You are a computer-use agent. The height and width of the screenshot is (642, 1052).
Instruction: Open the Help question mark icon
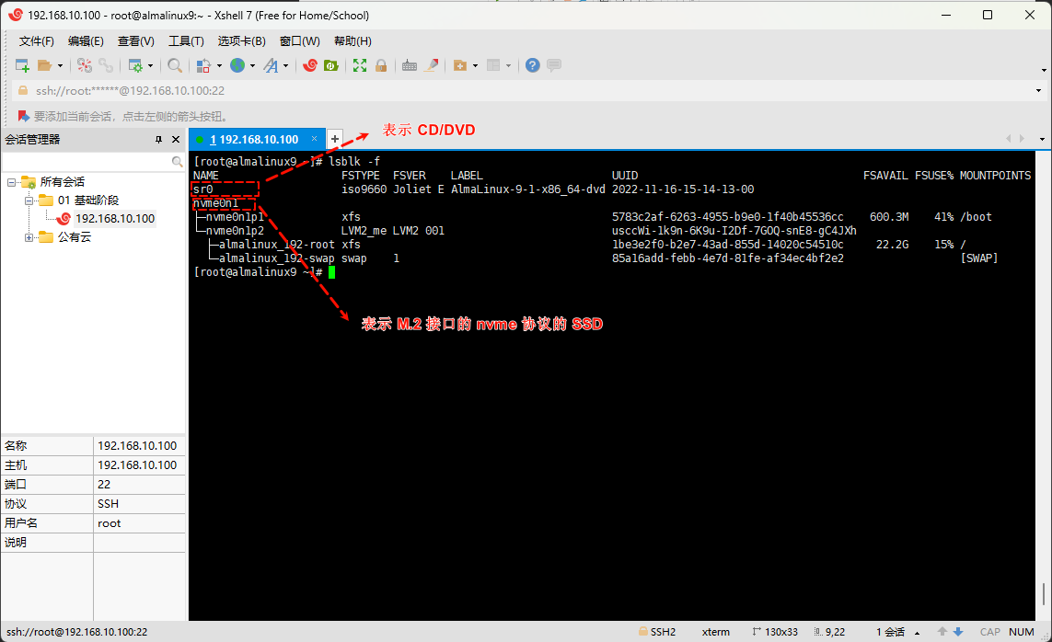pos(532,65)
